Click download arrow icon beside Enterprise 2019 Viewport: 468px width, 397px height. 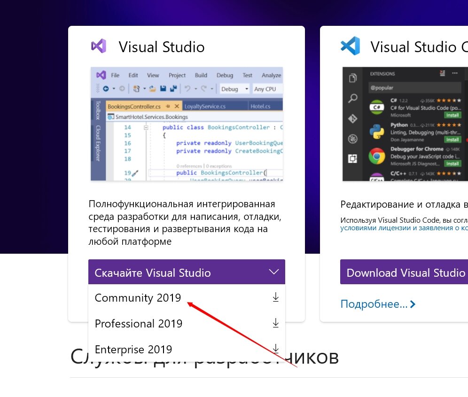point(275,348)
